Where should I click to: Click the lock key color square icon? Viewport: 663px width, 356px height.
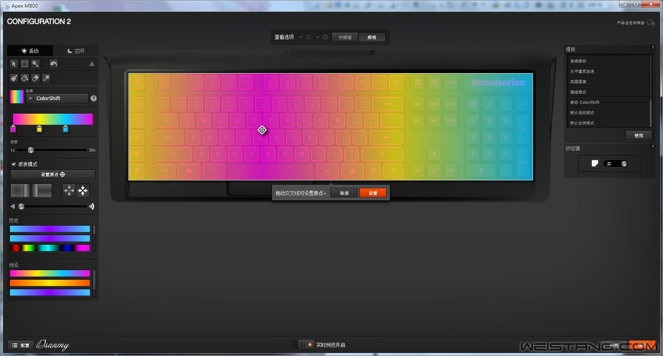[x=595, y=164]
